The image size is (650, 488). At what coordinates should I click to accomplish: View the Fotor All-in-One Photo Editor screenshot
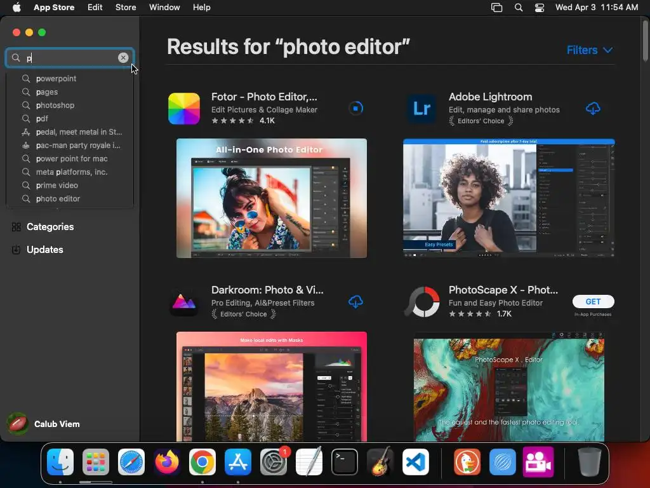pos(272,198)
